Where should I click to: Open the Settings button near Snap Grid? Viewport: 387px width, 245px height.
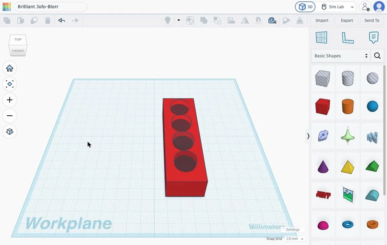point(293,230)
